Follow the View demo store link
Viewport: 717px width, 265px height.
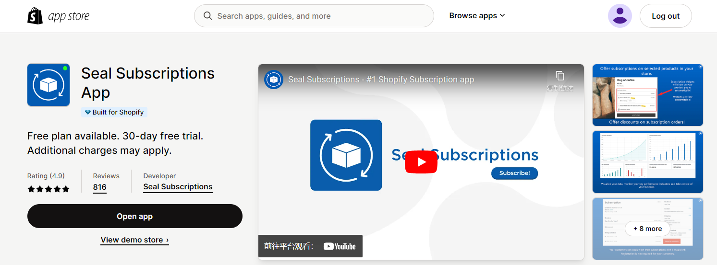pyautogui.click(x=134, y=240)
